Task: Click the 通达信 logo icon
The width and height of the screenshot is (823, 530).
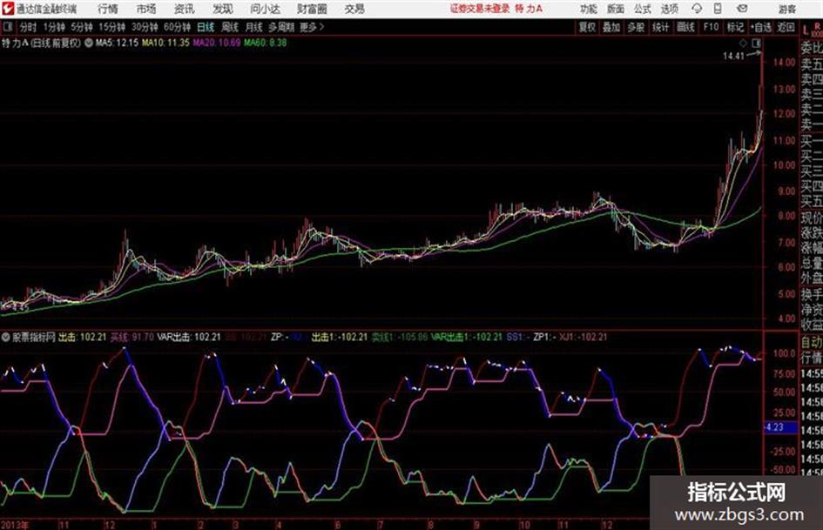Action: click(7, 9)
